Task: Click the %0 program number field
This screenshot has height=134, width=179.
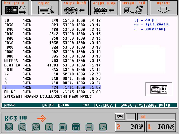Action: pos(157,117)
